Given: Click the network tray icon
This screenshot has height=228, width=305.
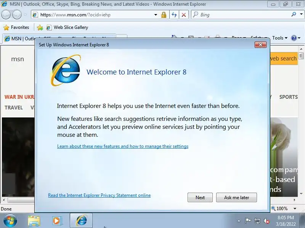Looking at the screenshot, I should pos(257,221).
